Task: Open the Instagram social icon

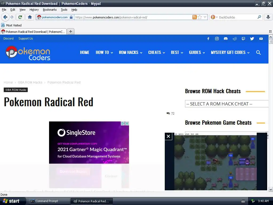Action: point(217,38)
